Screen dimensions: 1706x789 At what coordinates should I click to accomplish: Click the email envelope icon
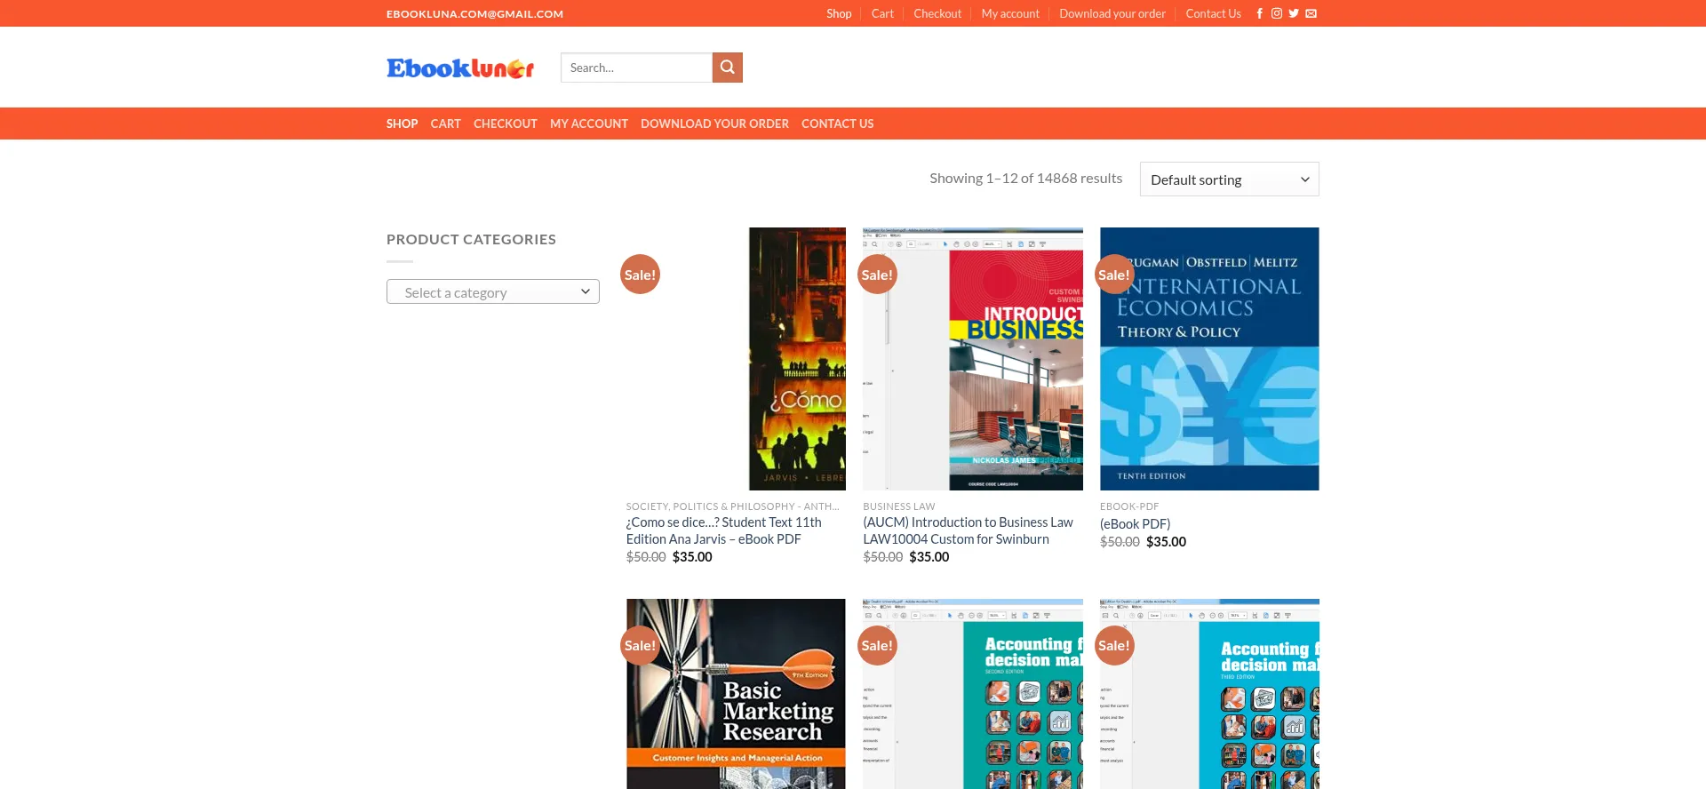click(x=1311, y=13)
